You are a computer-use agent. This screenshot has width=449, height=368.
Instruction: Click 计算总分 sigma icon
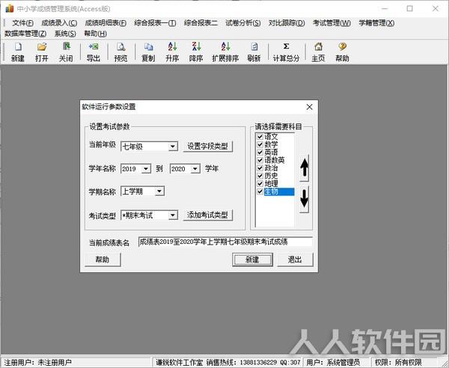pyautogui.click(x=286, y=52)
